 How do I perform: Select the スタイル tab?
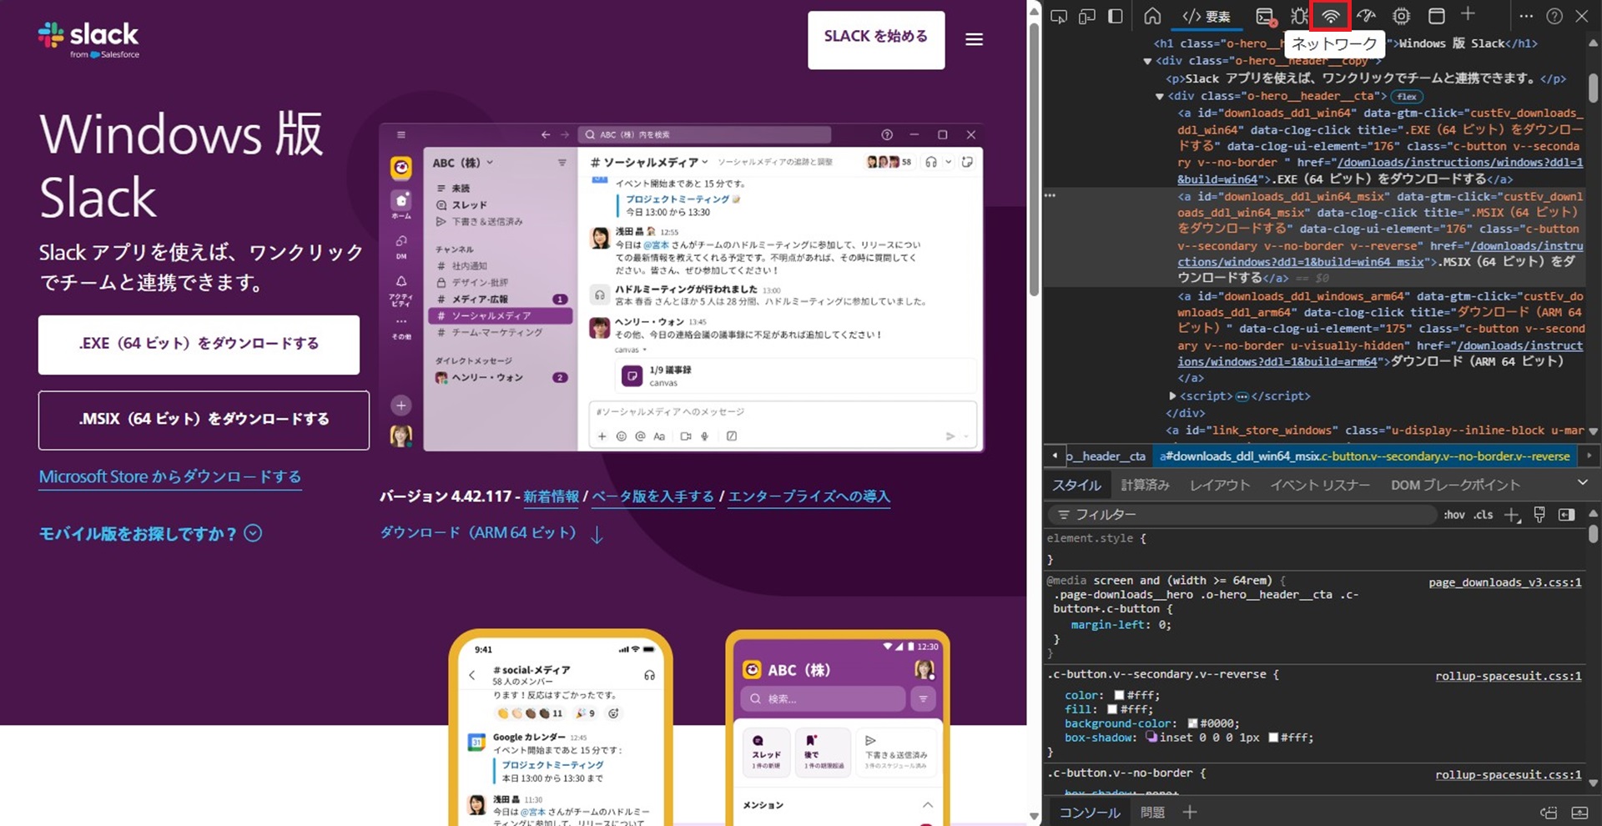click(1076, 485)
